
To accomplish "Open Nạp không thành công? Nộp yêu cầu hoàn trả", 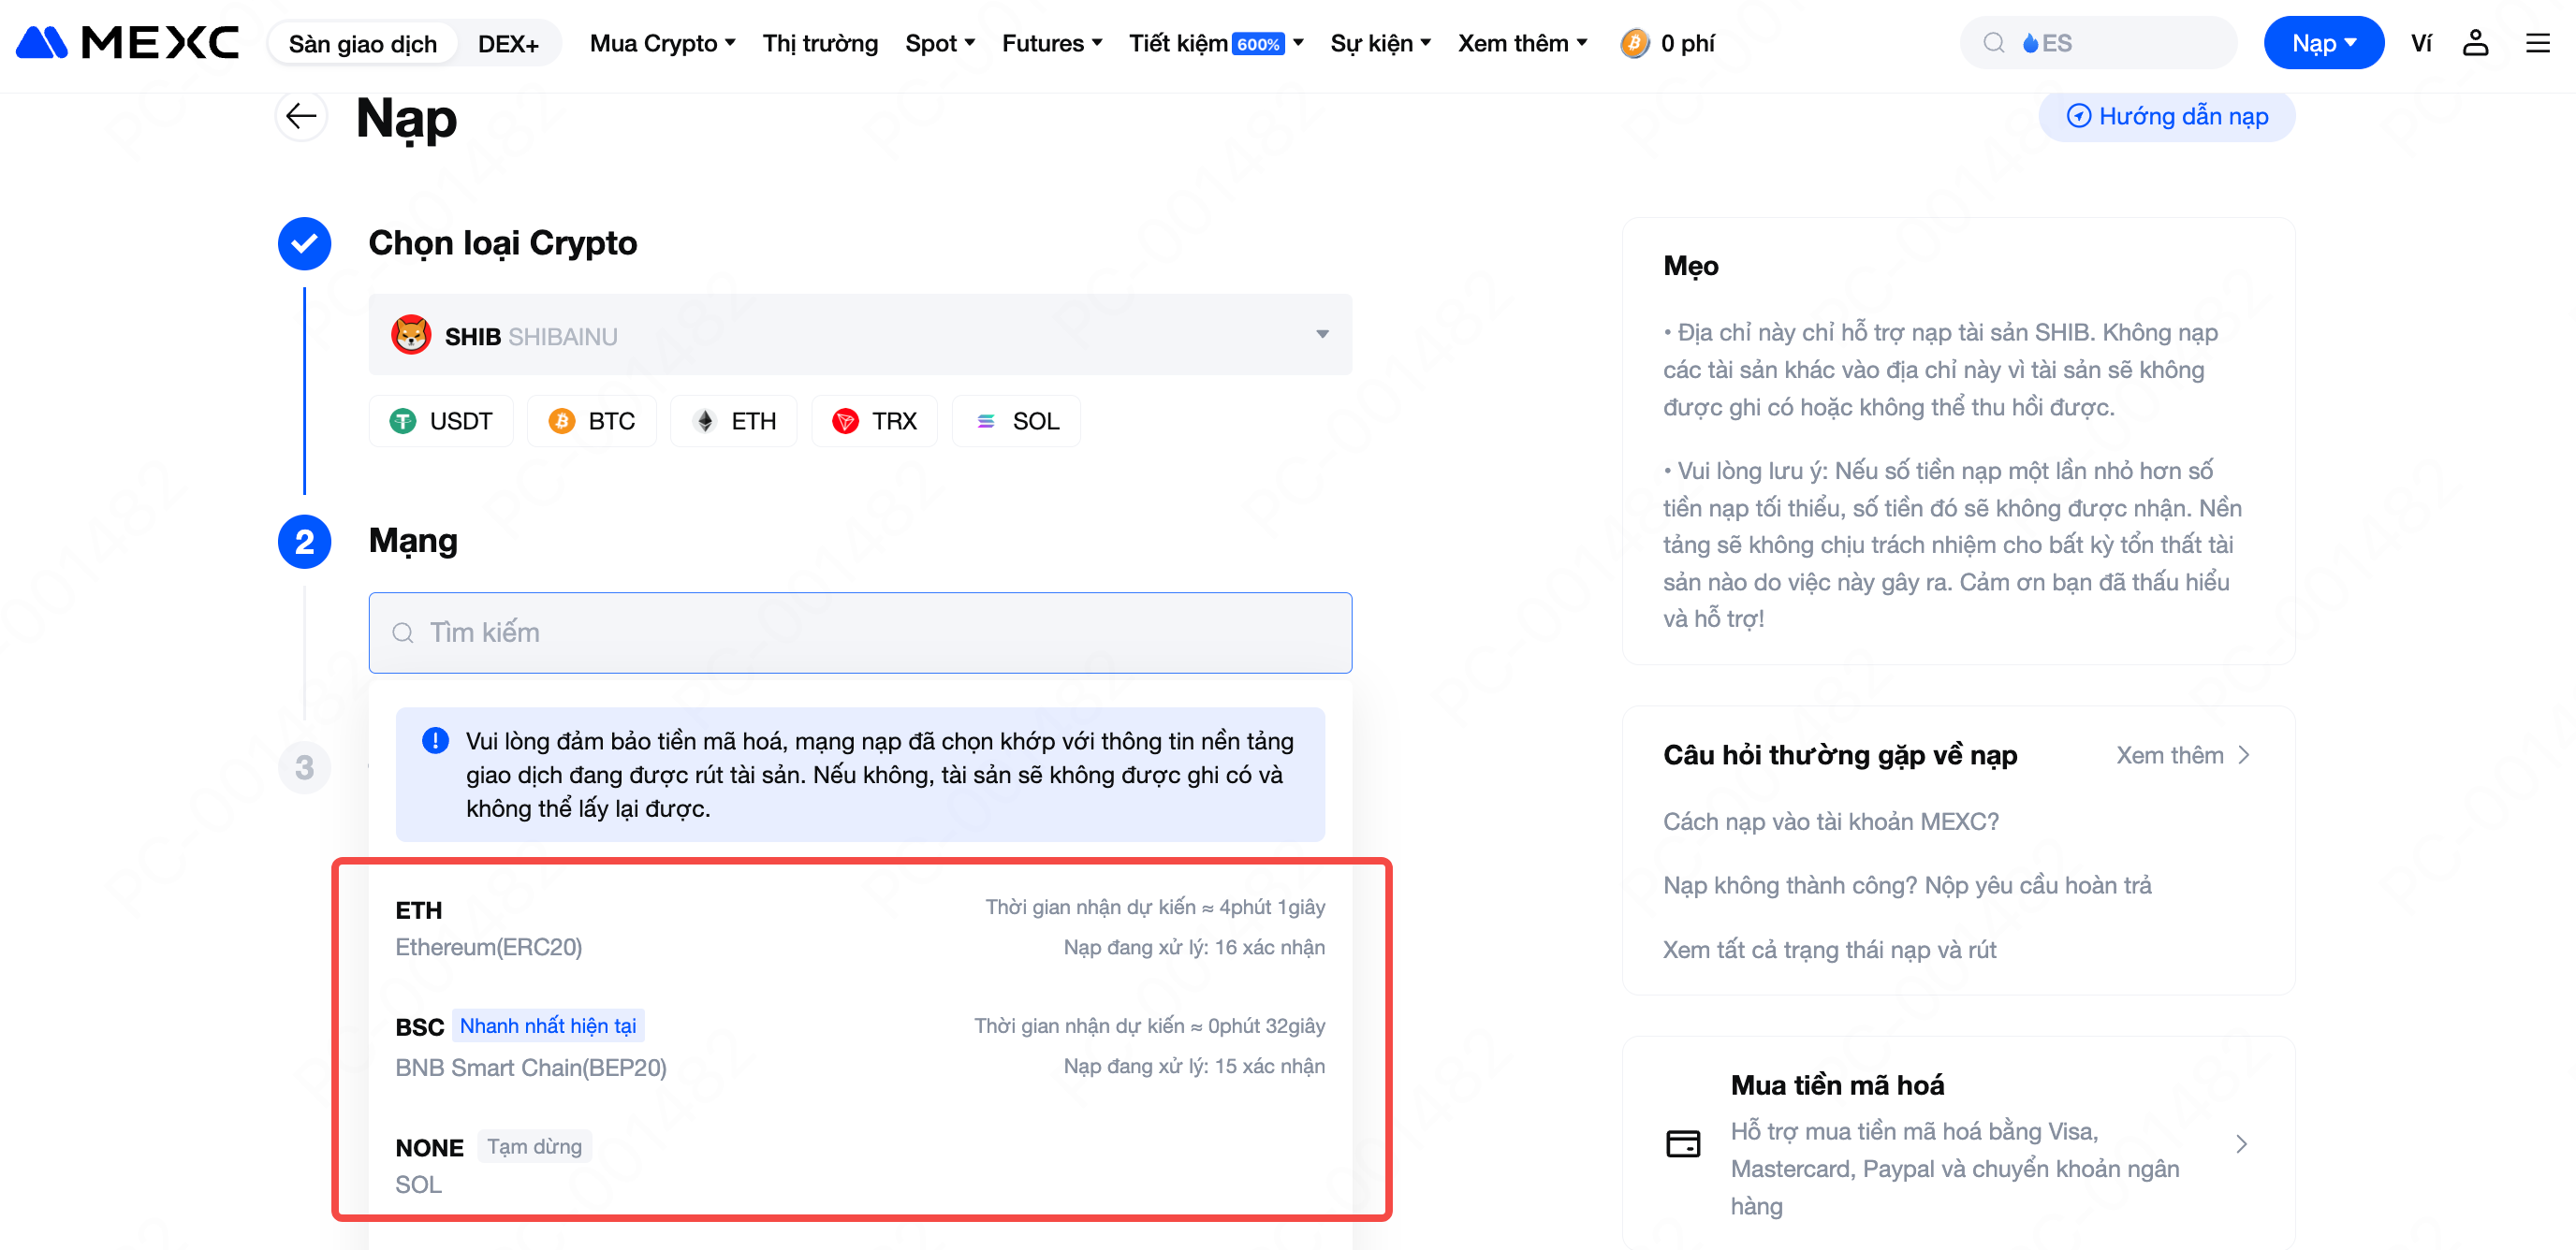I will [1907, 885].
